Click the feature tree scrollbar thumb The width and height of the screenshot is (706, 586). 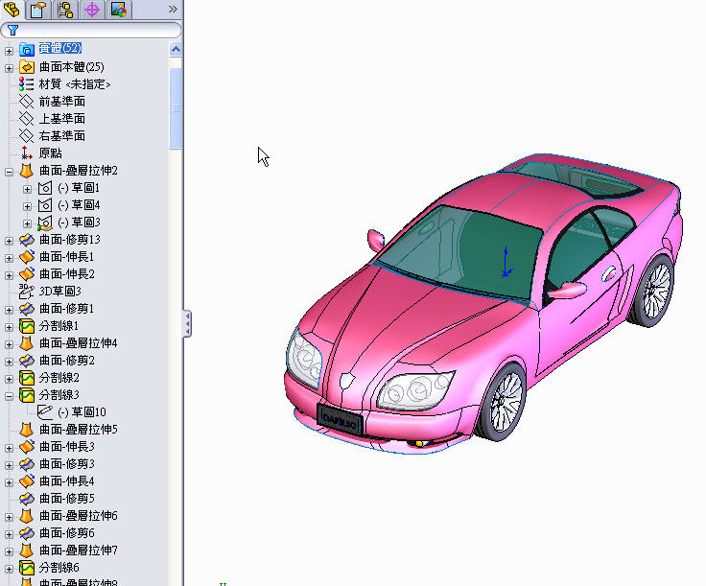tap(176, 108)
